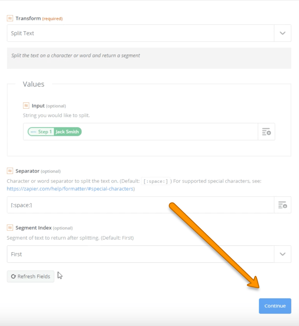The image size is (299, 326).
Task: Open insert-data icon for the Input field
Action: point(266,132)
